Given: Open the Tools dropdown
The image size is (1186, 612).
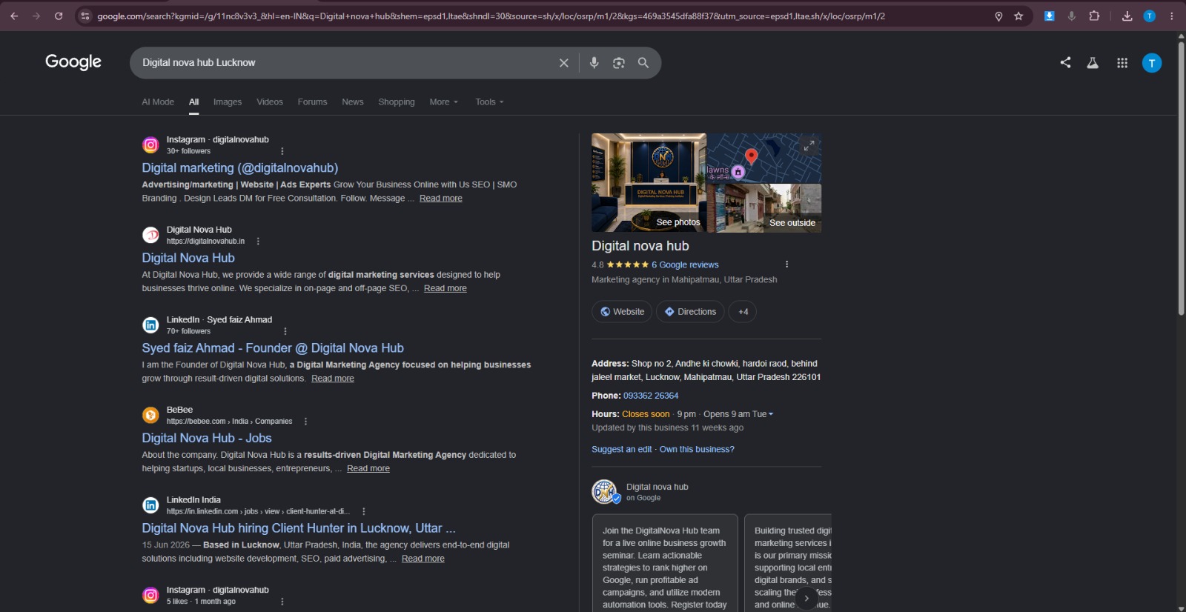Looking at the screenshot, I should tap(489, 102).
